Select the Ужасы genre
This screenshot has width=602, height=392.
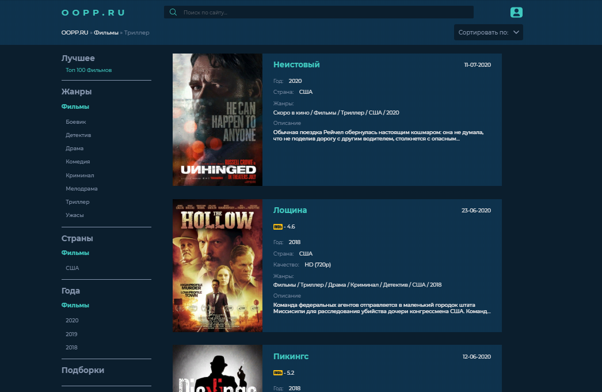pos(75,215)
